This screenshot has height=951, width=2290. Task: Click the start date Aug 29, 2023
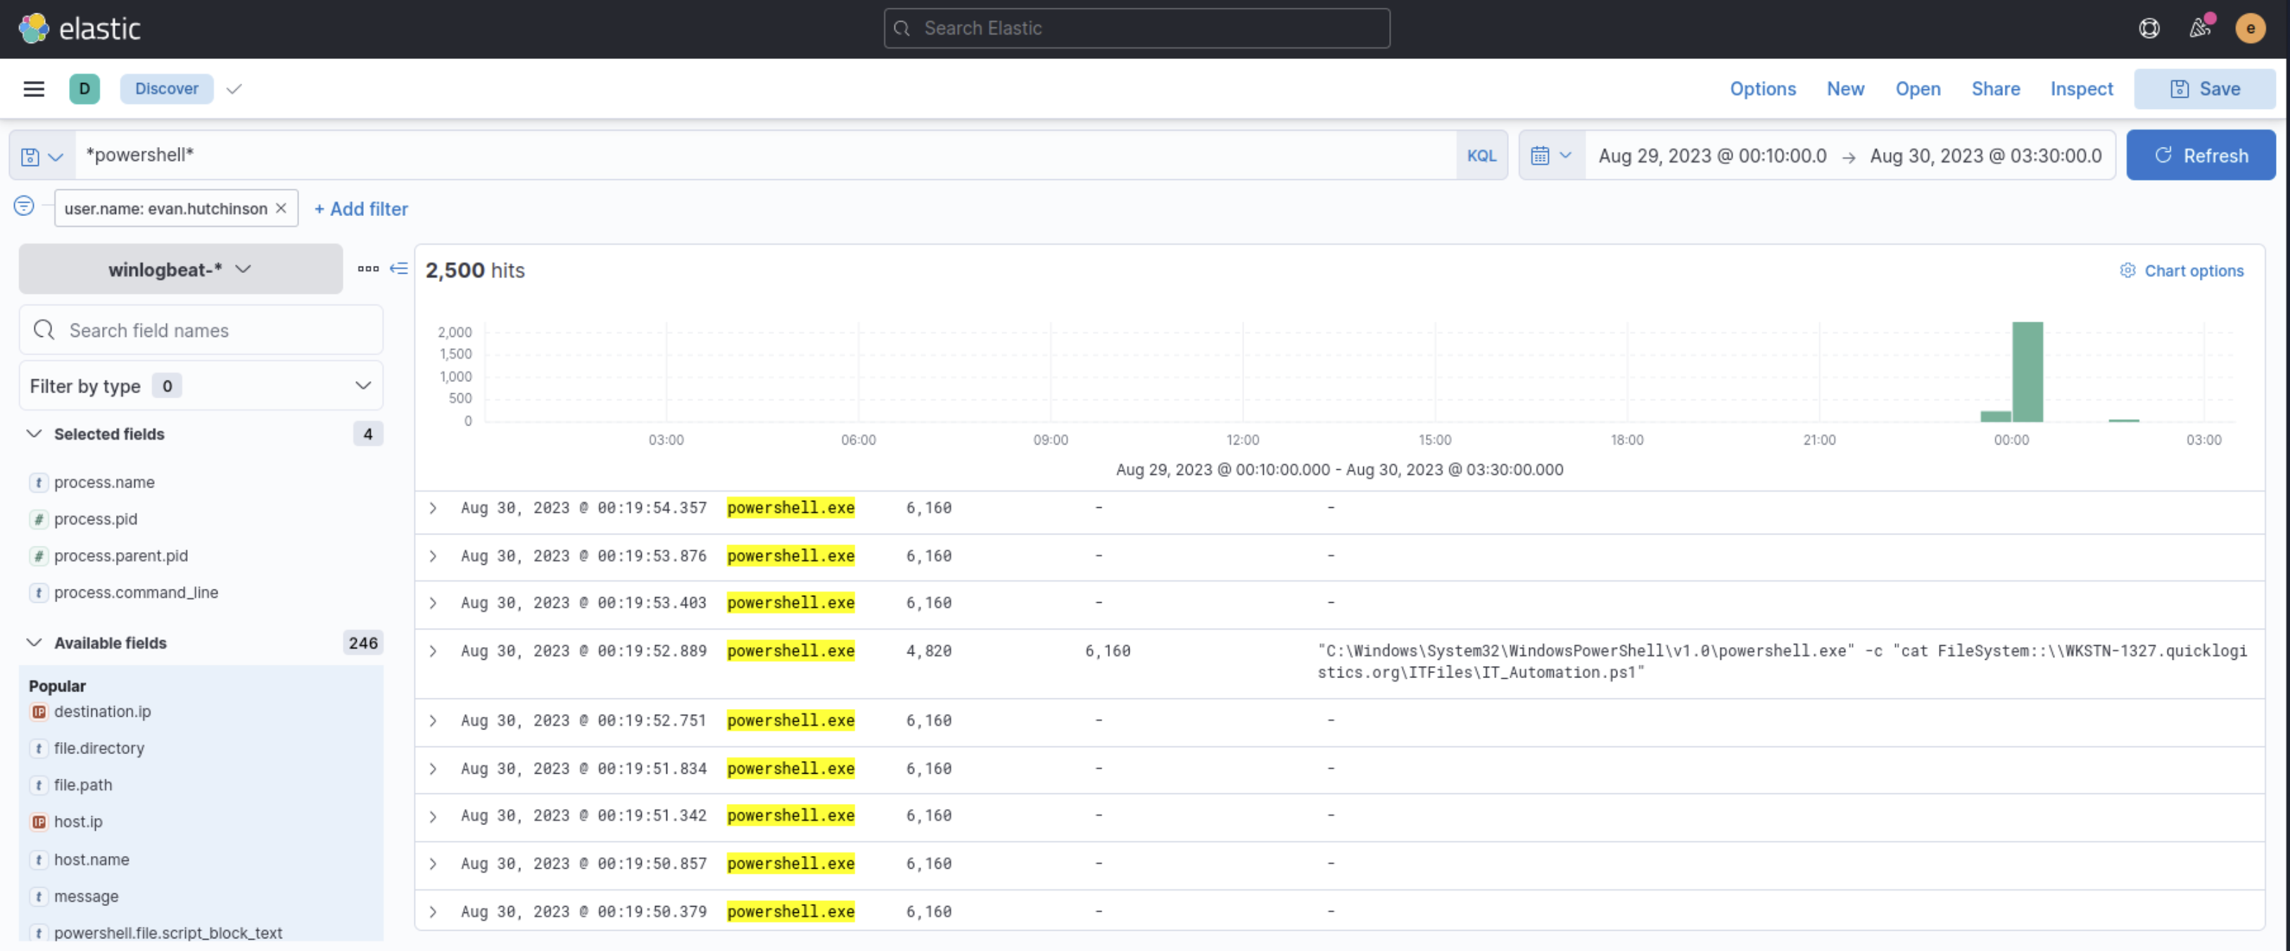coord(1712,156)
